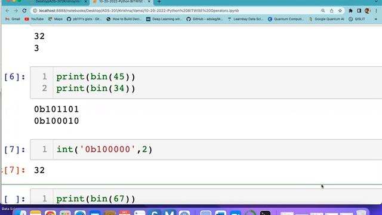Screen dimensions: 382x215
Task: Open the How to Build Deci... bookmark
Action: point(124,19)
